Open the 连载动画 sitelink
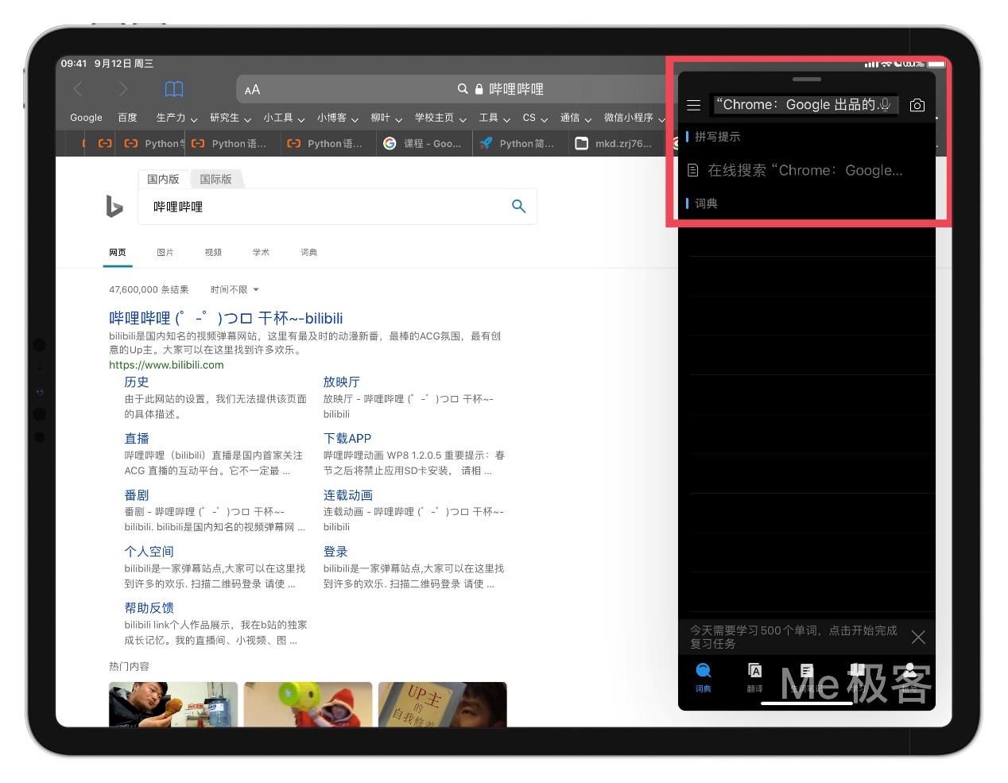The width and height of the screenshot is (1008, 783). pos(347,494)
